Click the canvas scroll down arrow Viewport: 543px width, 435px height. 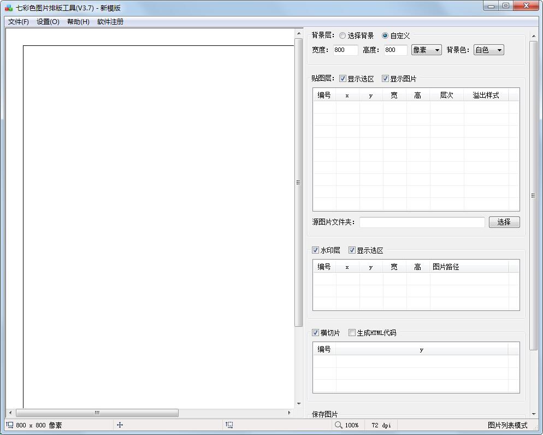pos(298,404)
